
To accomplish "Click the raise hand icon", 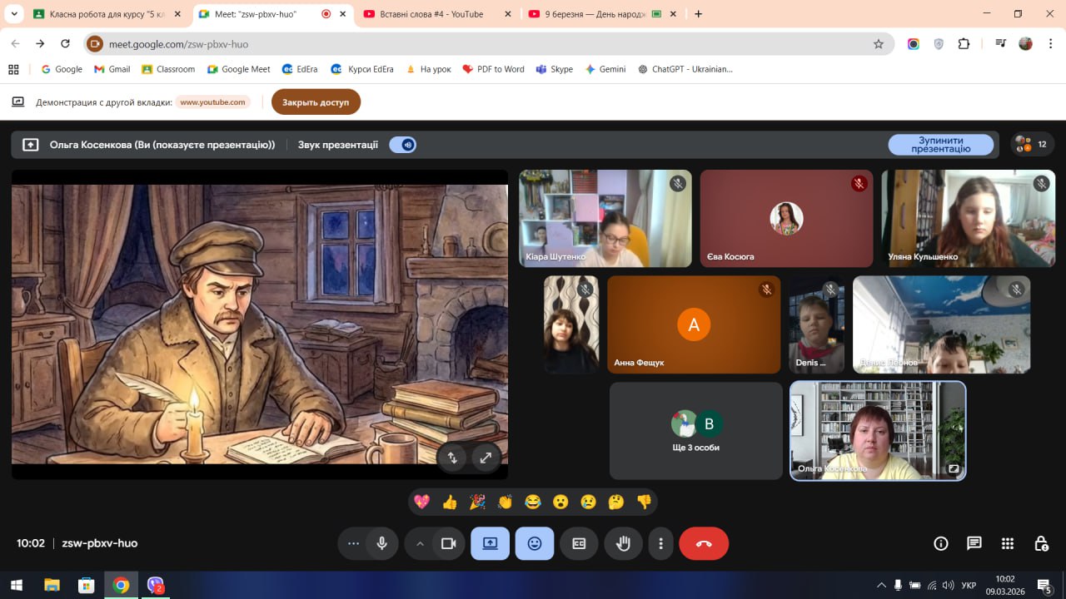I will tap(623, 543).
